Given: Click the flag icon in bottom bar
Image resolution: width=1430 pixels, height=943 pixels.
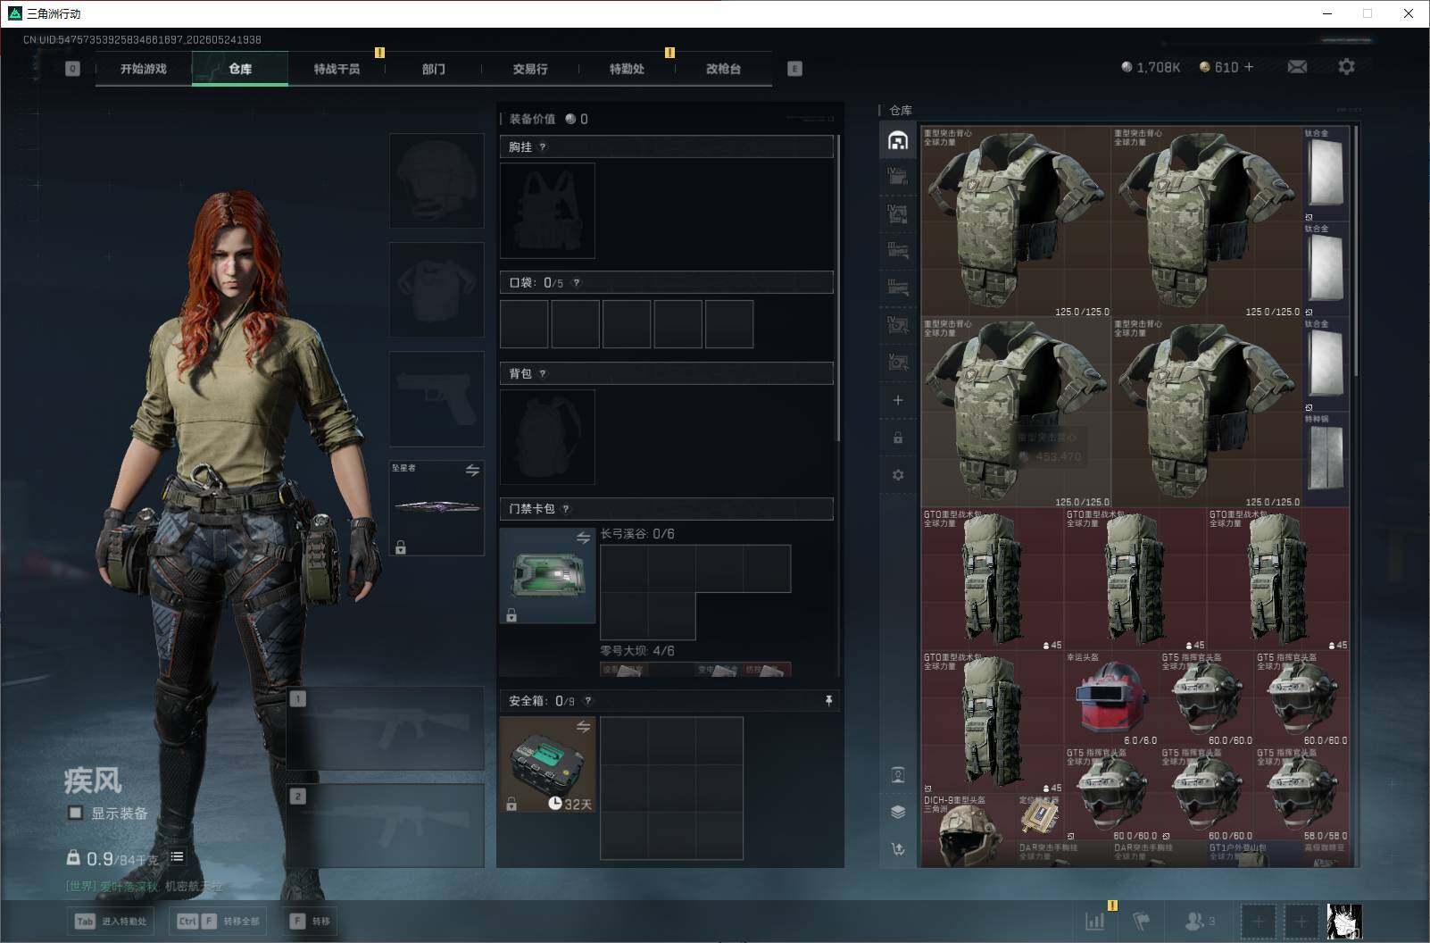Looking at the screenshot, I should pyautogui.click(x=1141, y=921).
